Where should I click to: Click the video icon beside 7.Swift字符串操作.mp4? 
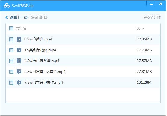[x=19, y=82]
